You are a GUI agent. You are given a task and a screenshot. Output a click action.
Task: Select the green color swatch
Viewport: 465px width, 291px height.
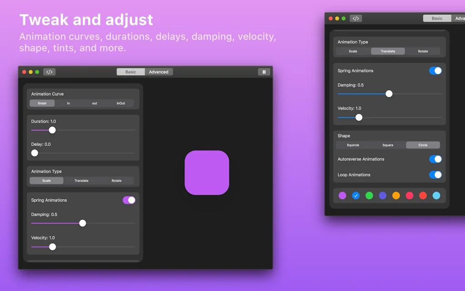pos(369,196)
